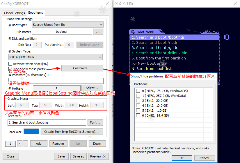The width and height of the screenshot is (240, 163).
Task: Open the Font... chooser
Action: [95, 122]
